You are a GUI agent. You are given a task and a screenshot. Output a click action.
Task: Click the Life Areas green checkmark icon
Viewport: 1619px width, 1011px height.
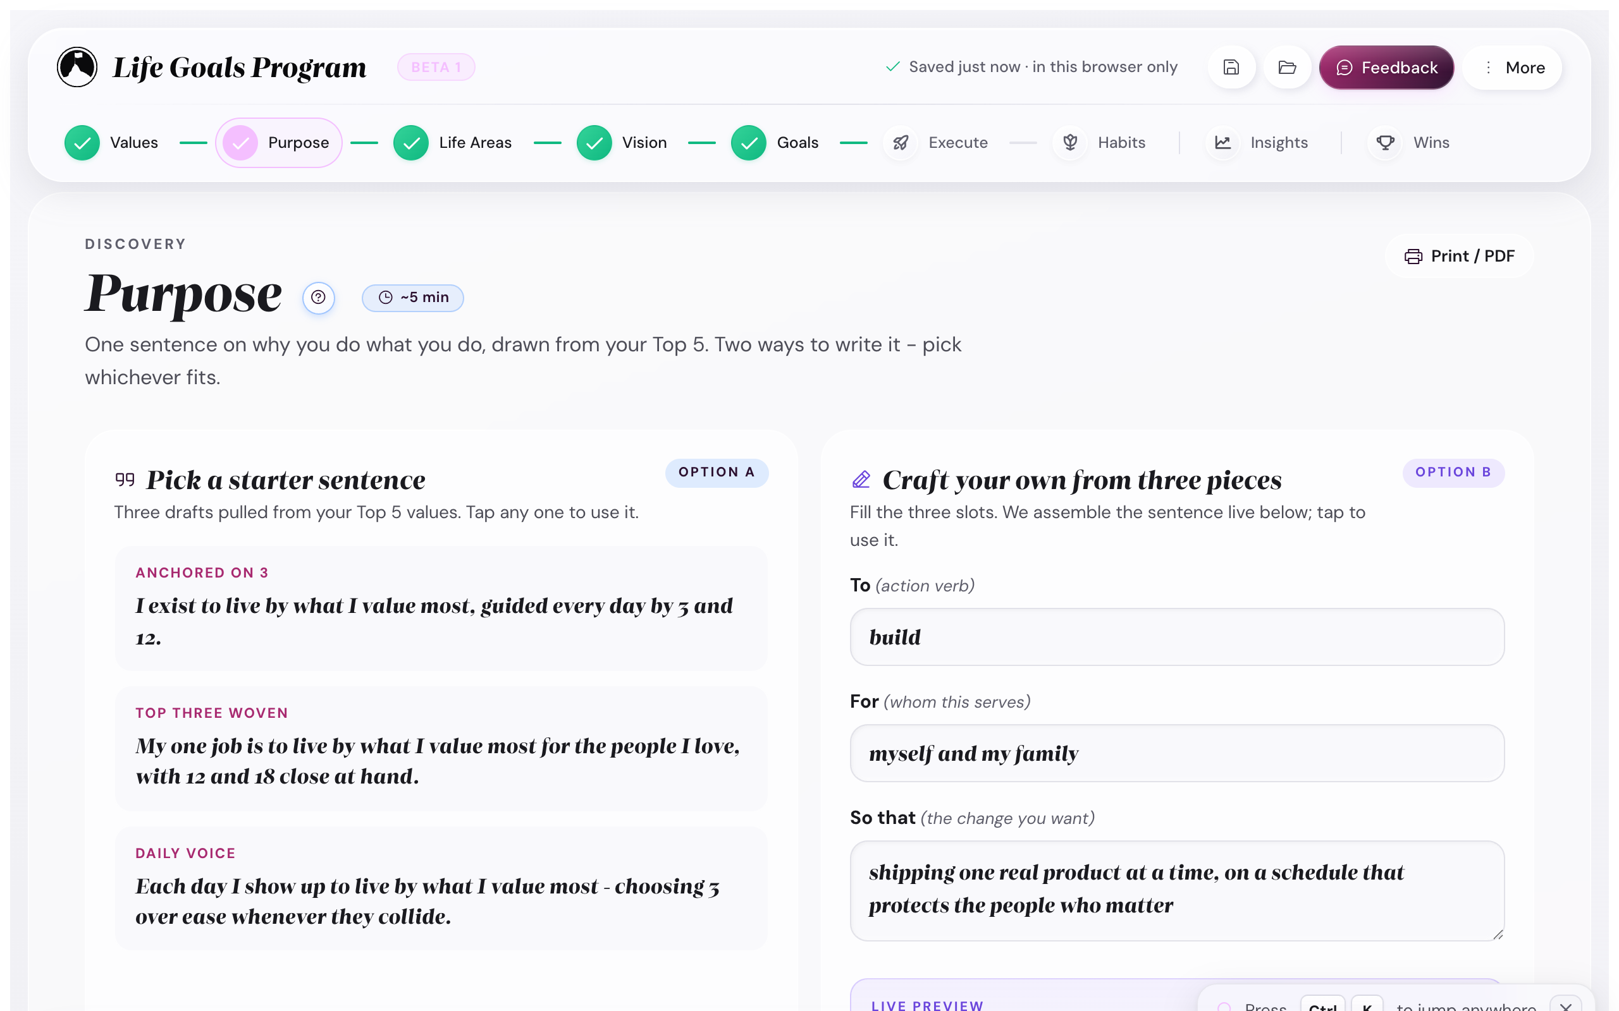pos(411,142)
